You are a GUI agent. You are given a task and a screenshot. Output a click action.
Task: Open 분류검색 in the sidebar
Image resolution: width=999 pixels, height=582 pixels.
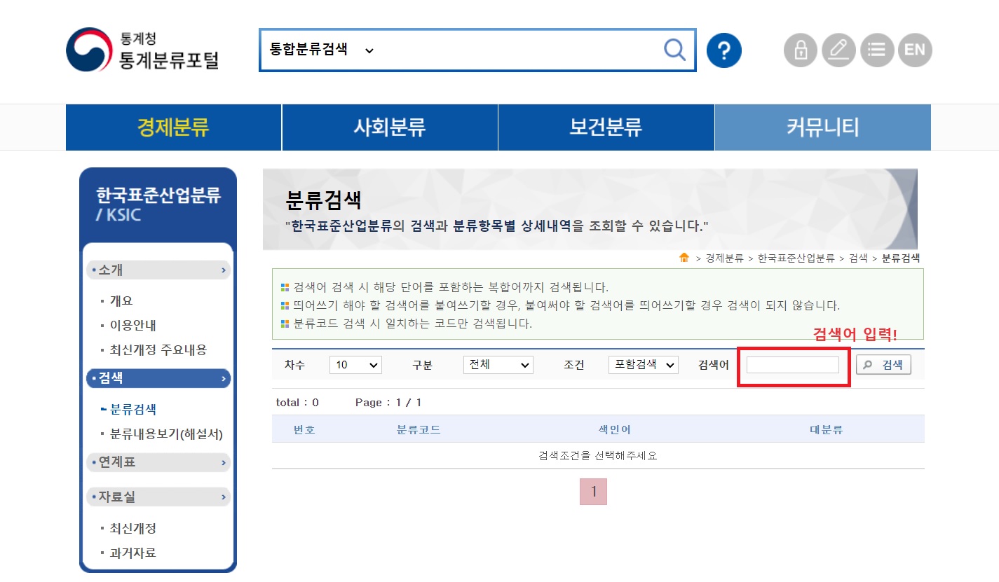click(x=133, y=410)
